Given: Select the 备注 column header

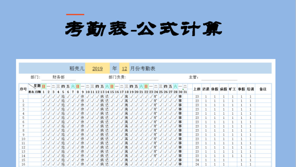Looking at the screenshot, I should [x=263, y=89].
